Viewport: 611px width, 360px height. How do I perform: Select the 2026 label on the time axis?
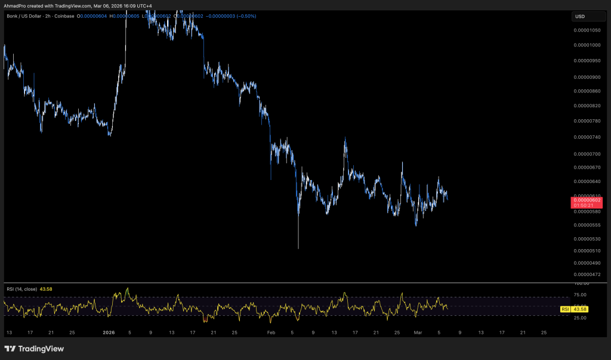[x=109, y=332]
